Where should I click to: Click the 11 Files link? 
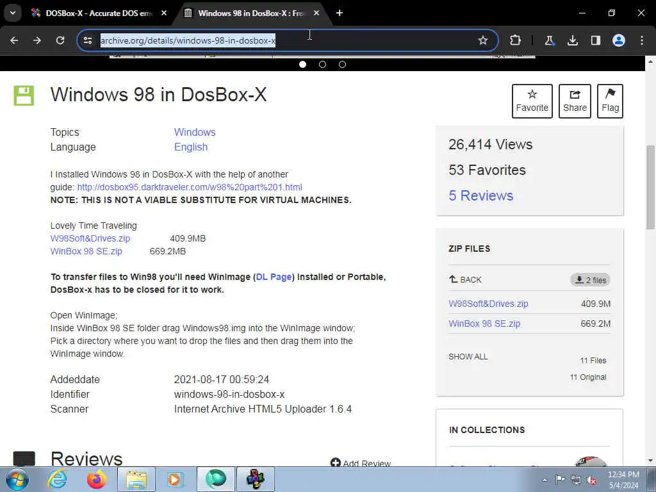[x=593, y=361]
